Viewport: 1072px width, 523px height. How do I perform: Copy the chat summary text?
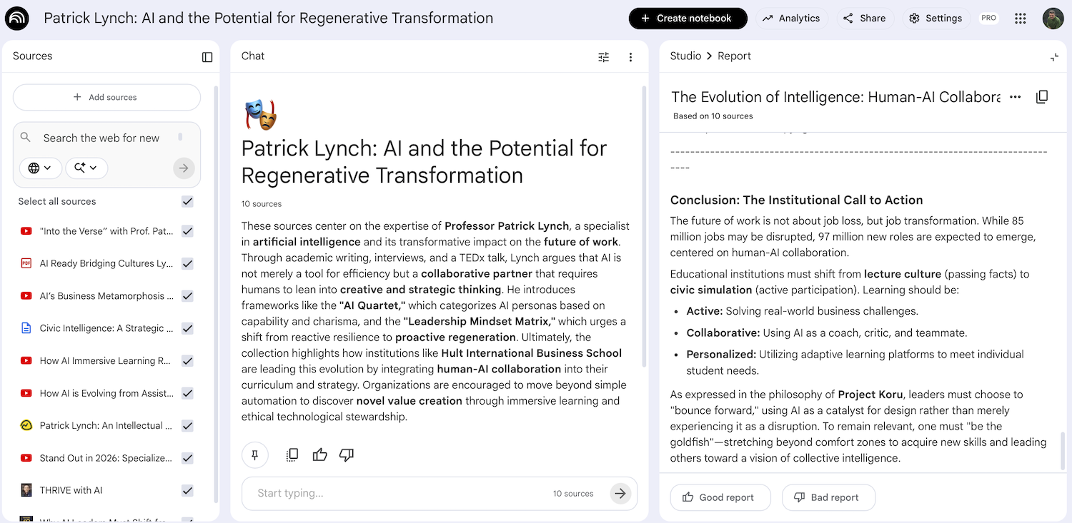click(x=292, y=455)
